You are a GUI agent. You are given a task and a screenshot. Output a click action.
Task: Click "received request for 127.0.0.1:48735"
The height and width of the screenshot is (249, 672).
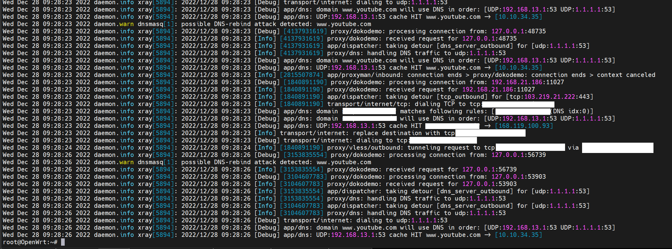point(451,38)
